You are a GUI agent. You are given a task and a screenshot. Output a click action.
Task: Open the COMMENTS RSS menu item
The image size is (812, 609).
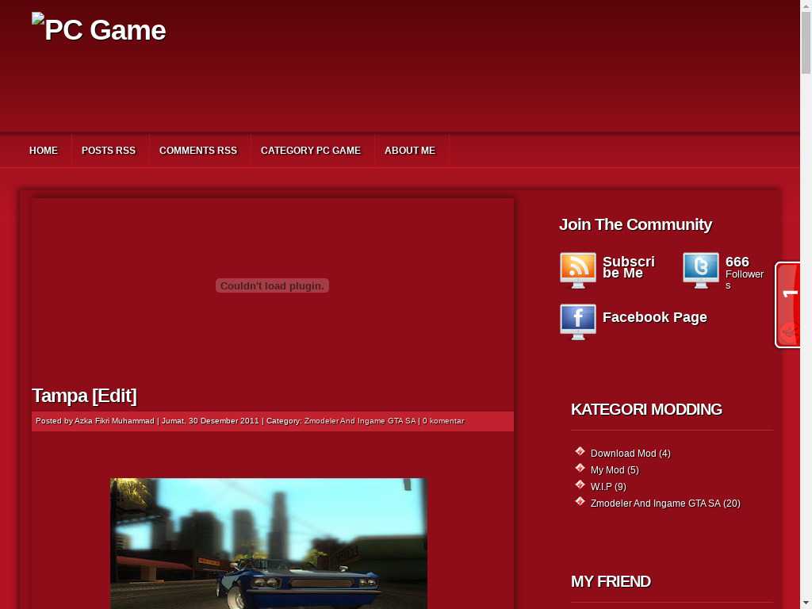pyautogui.click(x=197, y=151)
